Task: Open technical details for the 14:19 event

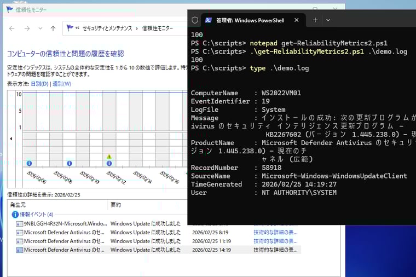Action: pyautogui.click(x=275, y=250)
